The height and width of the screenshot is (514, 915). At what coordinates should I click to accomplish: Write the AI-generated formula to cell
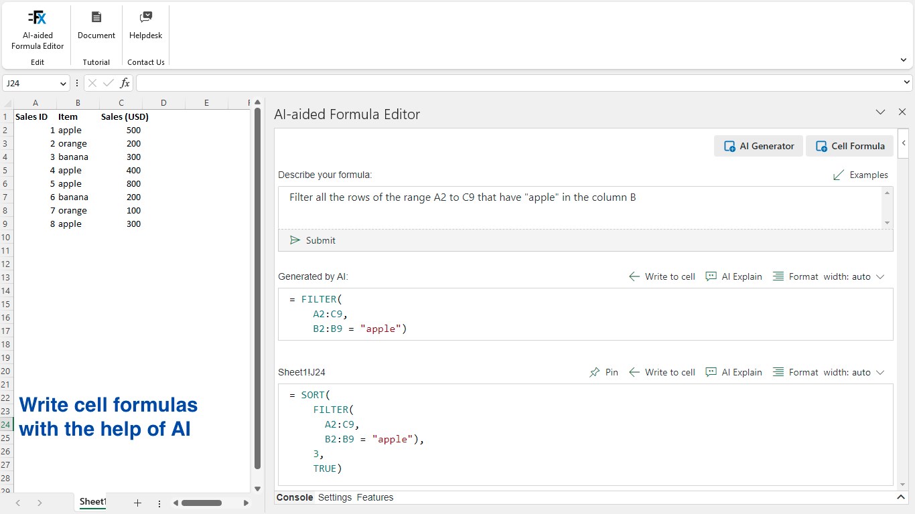pos(662,276)
